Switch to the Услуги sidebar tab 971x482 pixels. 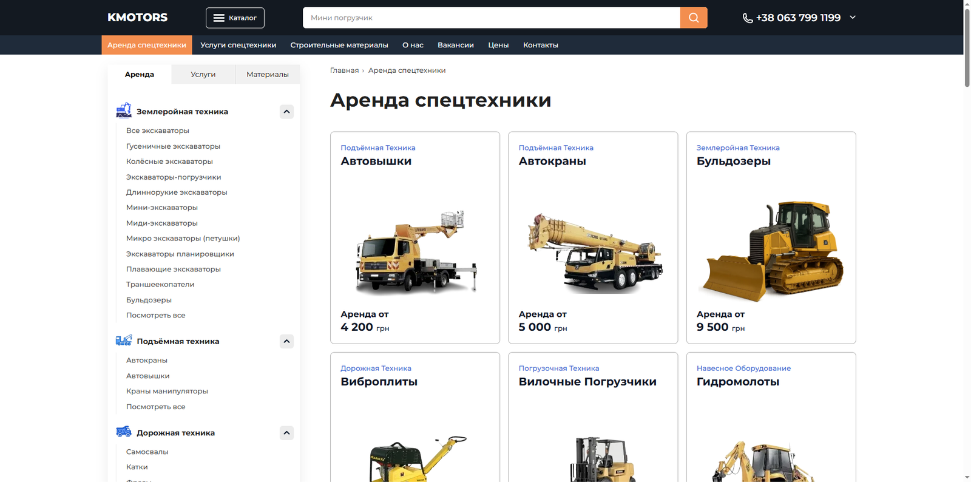click(203, 74)
